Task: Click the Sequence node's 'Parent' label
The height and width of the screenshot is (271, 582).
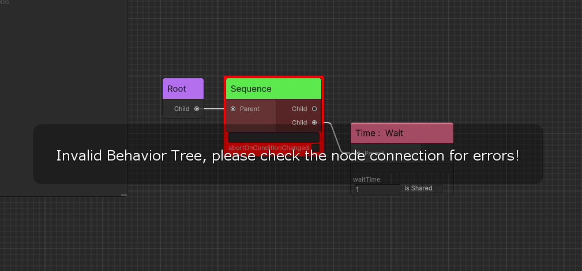Action: [x=250, y=109]
